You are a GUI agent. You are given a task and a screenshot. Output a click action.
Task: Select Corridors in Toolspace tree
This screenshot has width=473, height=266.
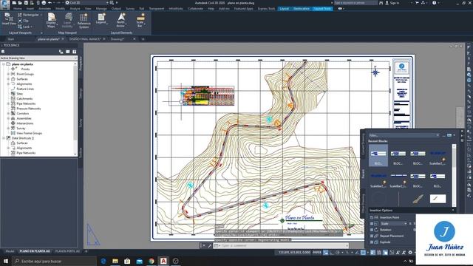click(23, 114)
